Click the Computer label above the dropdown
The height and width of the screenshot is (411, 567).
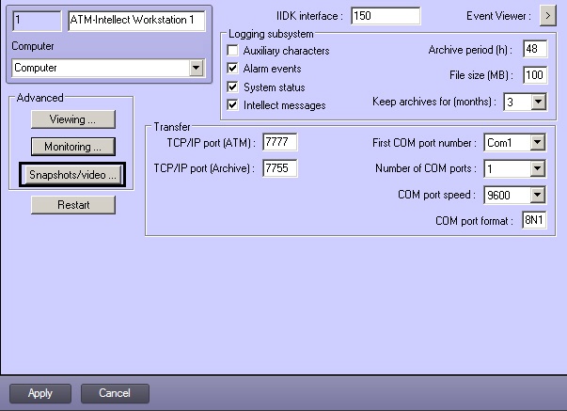(33, 46)
